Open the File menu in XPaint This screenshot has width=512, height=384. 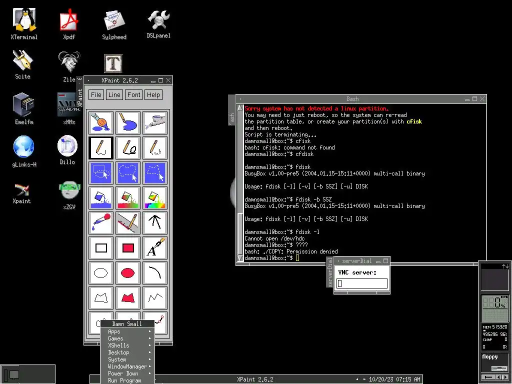click(96, 94)
